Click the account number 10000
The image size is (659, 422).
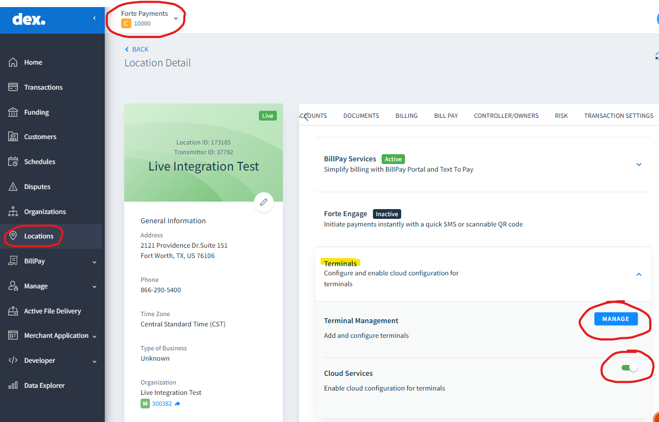[142, 23]
